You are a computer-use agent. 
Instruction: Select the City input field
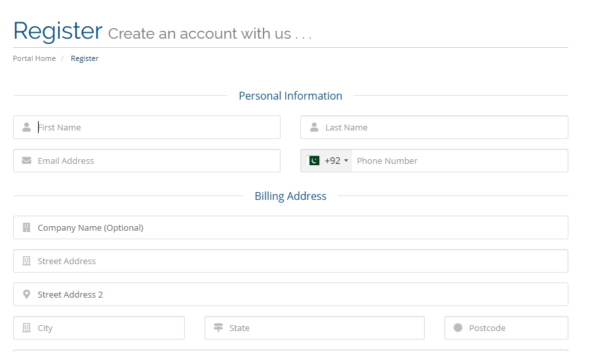99,328
